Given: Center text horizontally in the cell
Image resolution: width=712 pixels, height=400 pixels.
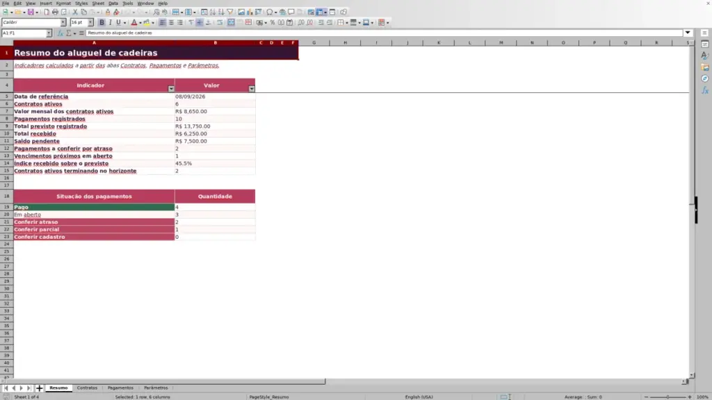Looking at the screenshot, I should 171,22.
